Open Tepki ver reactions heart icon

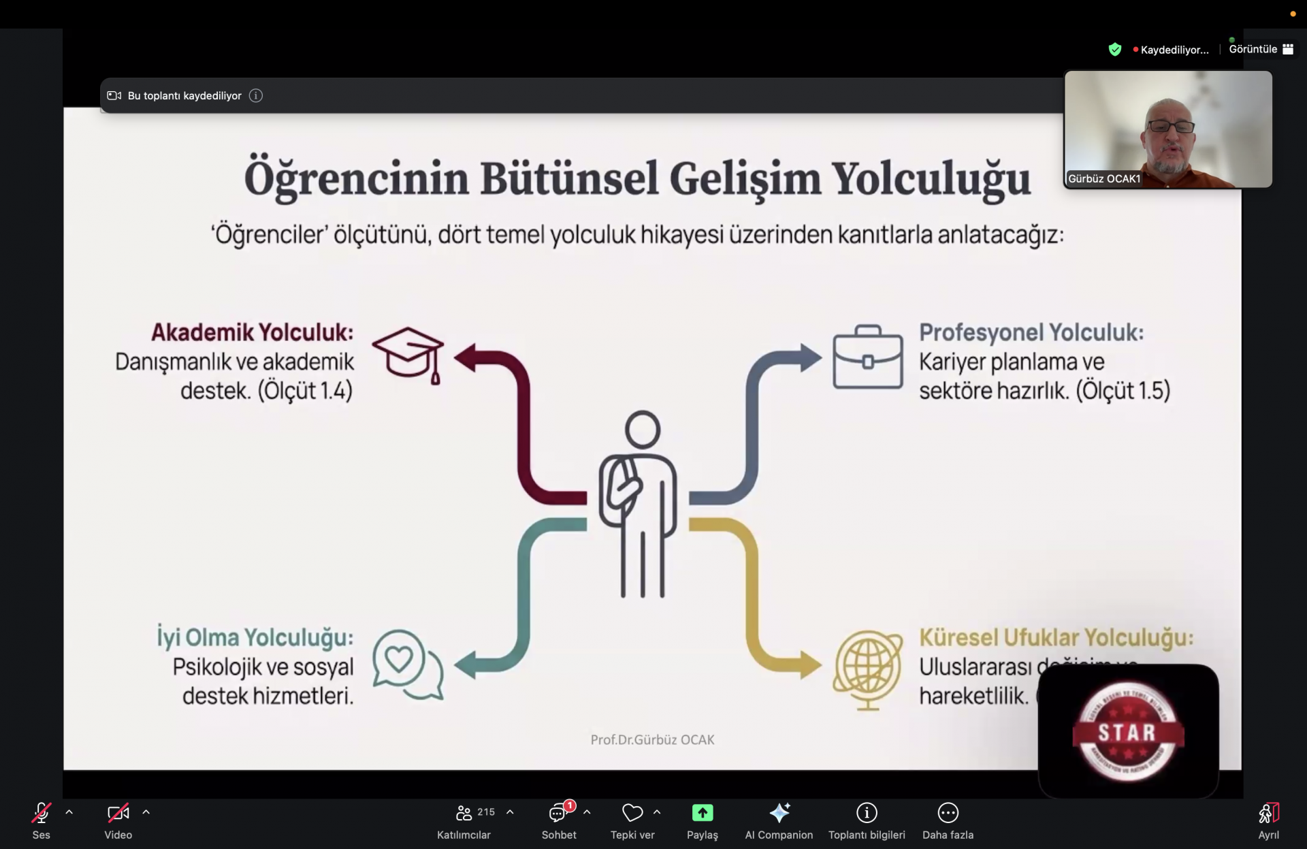click(632, 813)
